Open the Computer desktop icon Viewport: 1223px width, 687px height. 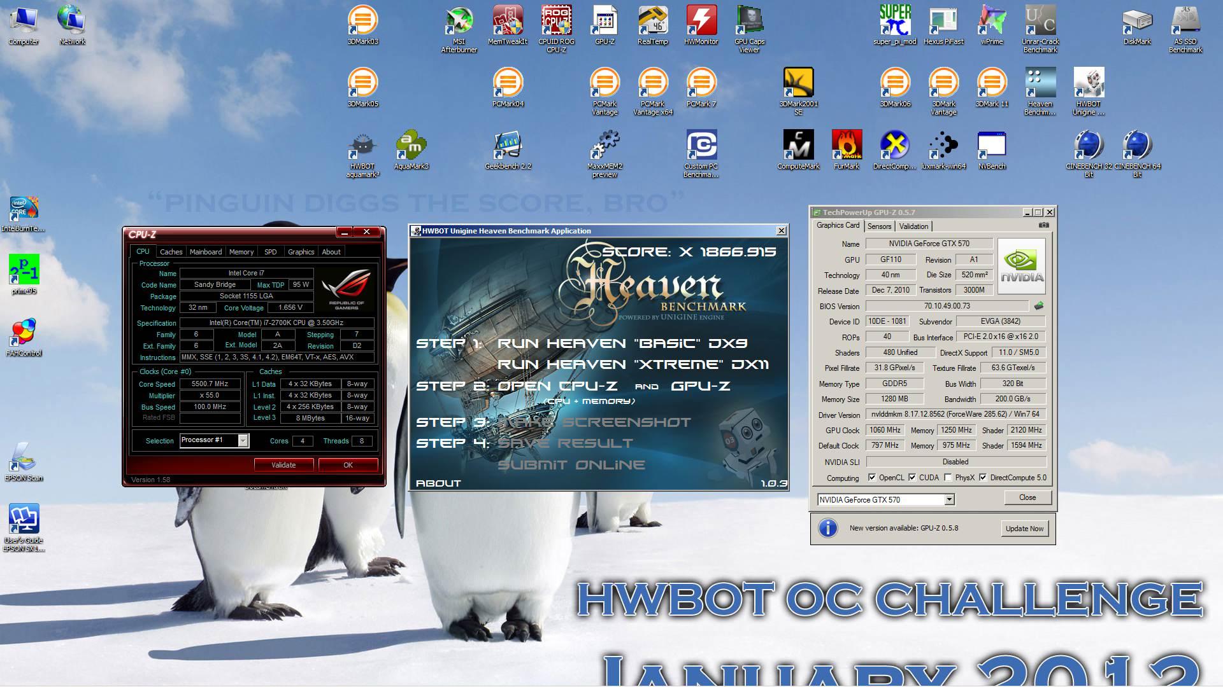24,25
